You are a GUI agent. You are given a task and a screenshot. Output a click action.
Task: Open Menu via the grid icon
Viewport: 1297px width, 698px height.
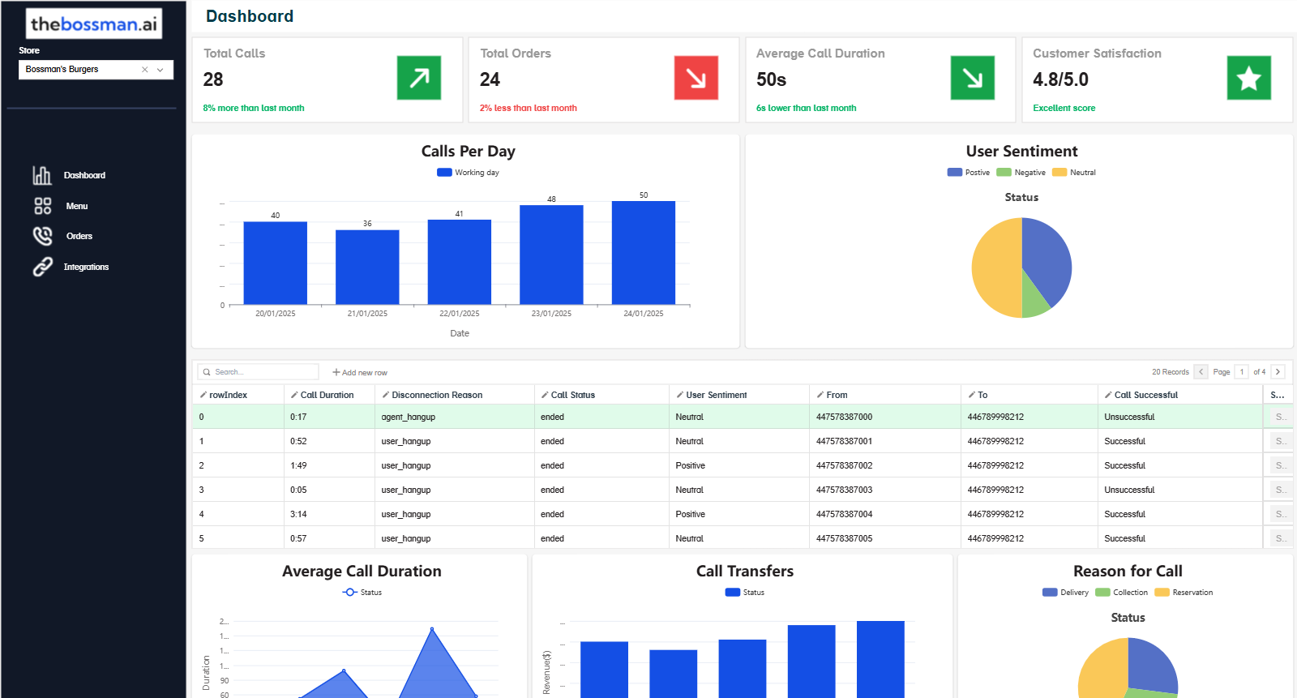(42, 206)
